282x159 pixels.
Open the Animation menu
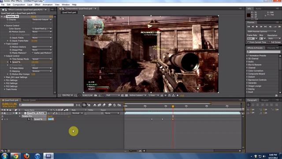pos(48,5)
